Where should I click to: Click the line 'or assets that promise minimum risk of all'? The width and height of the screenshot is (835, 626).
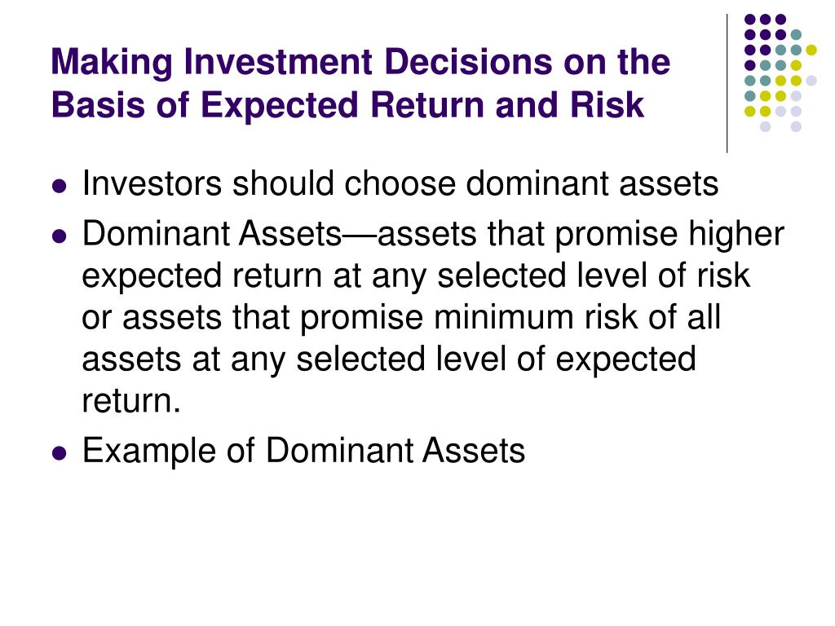[x=401, y=318]
